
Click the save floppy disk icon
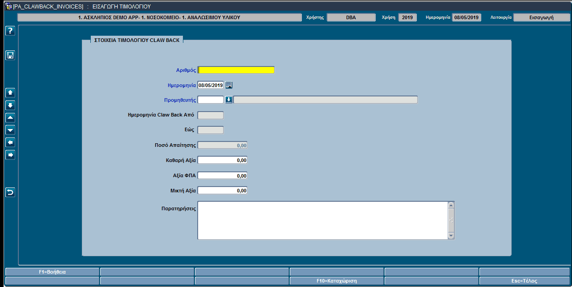coord(10,55)
